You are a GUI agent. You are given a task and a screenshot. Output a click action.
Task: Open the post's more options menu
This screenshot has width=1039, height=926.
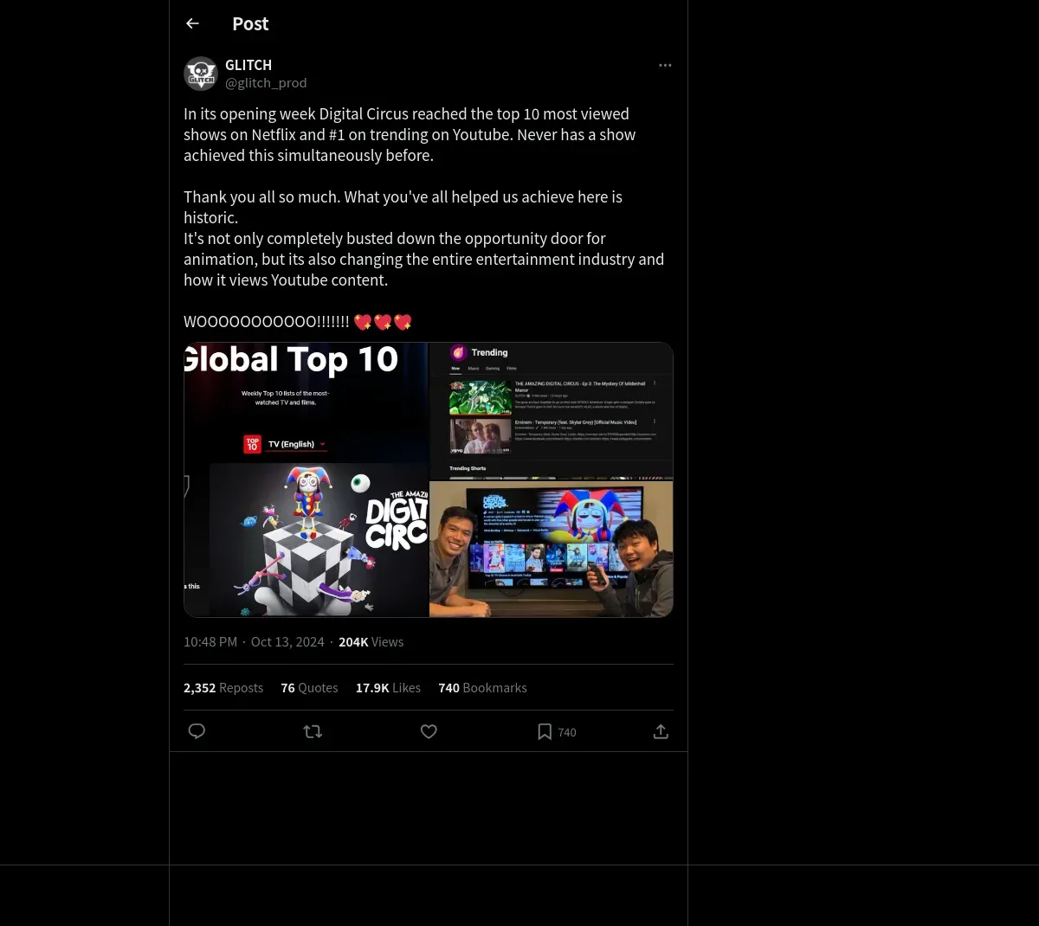pyautogui.click(x=665, y=65)
